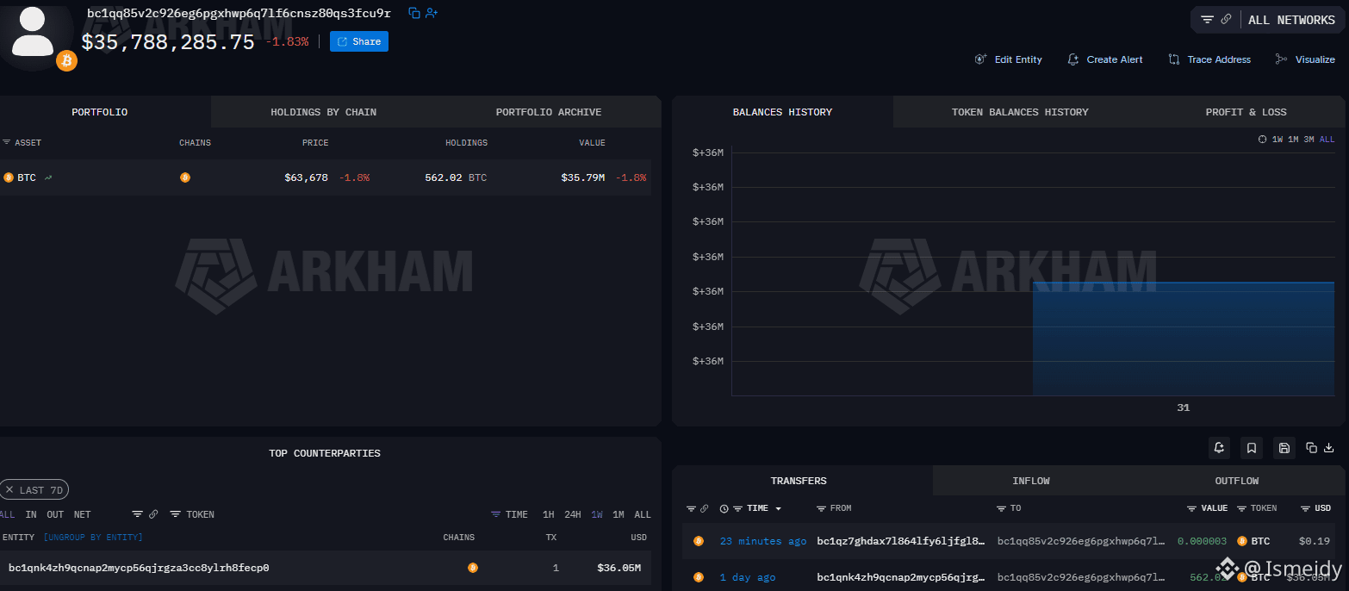Click Bitcoin chain icon in counterparty row
1349x591 pixels.
point(472,568)
